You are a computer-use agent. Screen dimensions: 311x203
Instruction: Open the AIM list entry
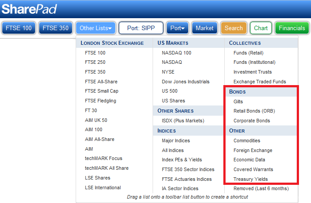pos(89,149)
